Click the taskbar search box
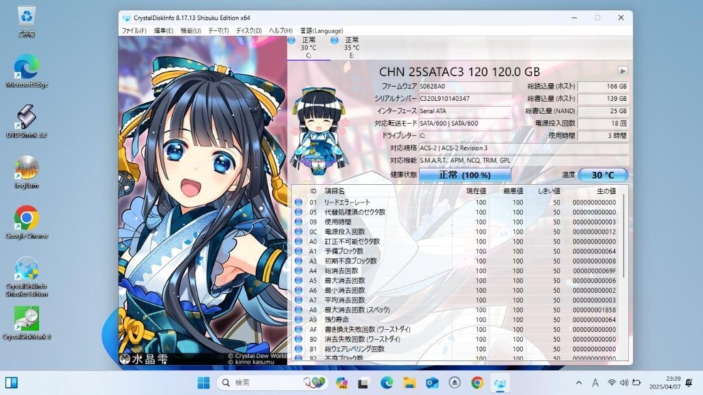The width and height of the screenshot is (703, 395). point(272,383)
